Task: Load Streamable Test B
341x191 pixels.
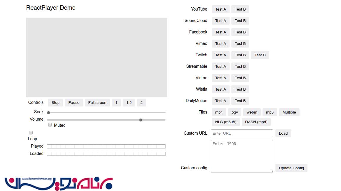Action: pyautogui.click(x=240, y=67)
